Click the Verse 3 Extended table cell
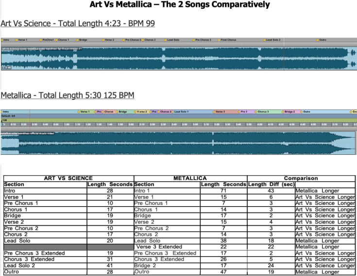Viewport: 357px width, 276px height. click(167, 247)
